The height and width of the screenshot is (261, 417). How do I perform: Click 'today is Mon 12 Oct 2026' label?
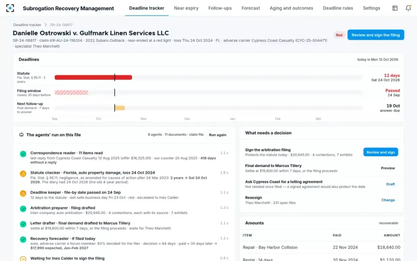pyautogui.click(x=378, y=60)
